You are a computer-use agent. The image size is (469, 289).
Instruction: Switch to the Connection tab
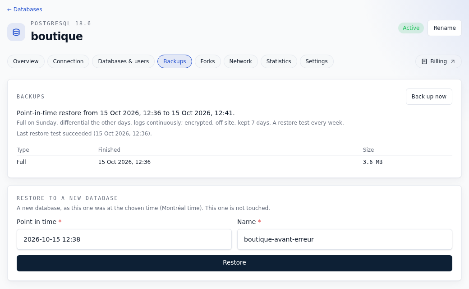point(68,61)
